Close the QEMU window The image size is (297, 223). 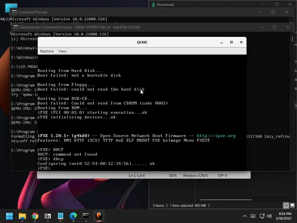241,42
